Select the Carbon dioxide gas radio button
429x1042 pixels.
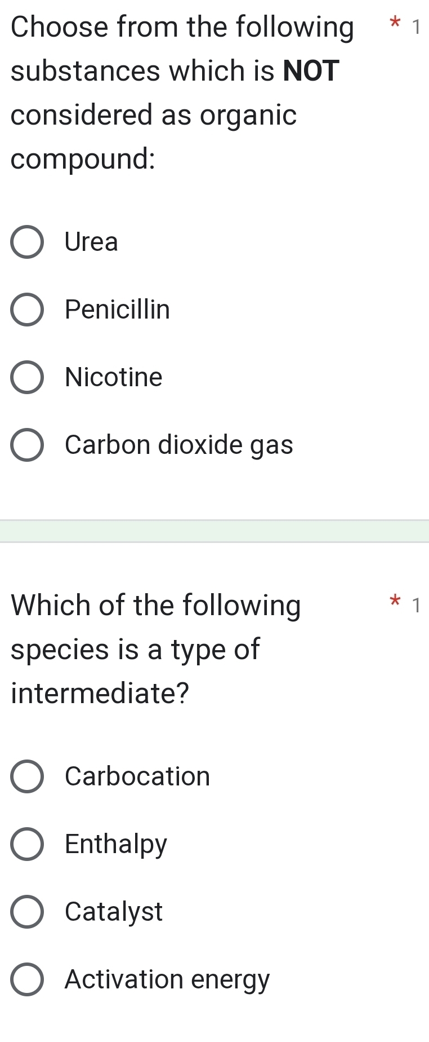pos(27,445)
